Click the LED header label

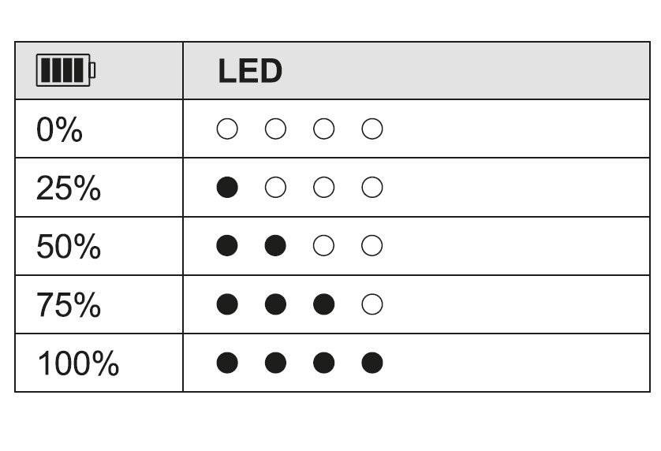250,71
